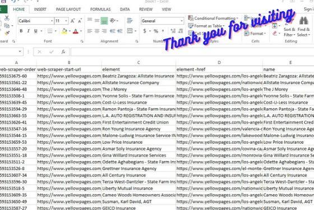This screenshot has height=210, width=314.
Task: Open Format as Table menu
Action: click(206, 26)
